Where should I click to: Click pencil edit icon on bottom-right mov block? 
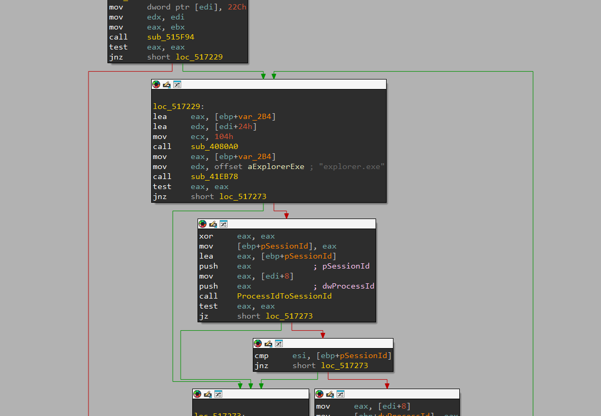330,394
